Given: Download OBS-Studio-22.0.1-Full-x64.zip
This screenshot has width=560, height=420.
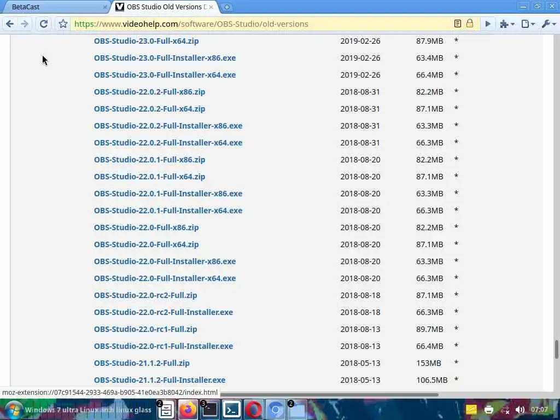Looking at the screenshot, I should [x=149, y=177].
